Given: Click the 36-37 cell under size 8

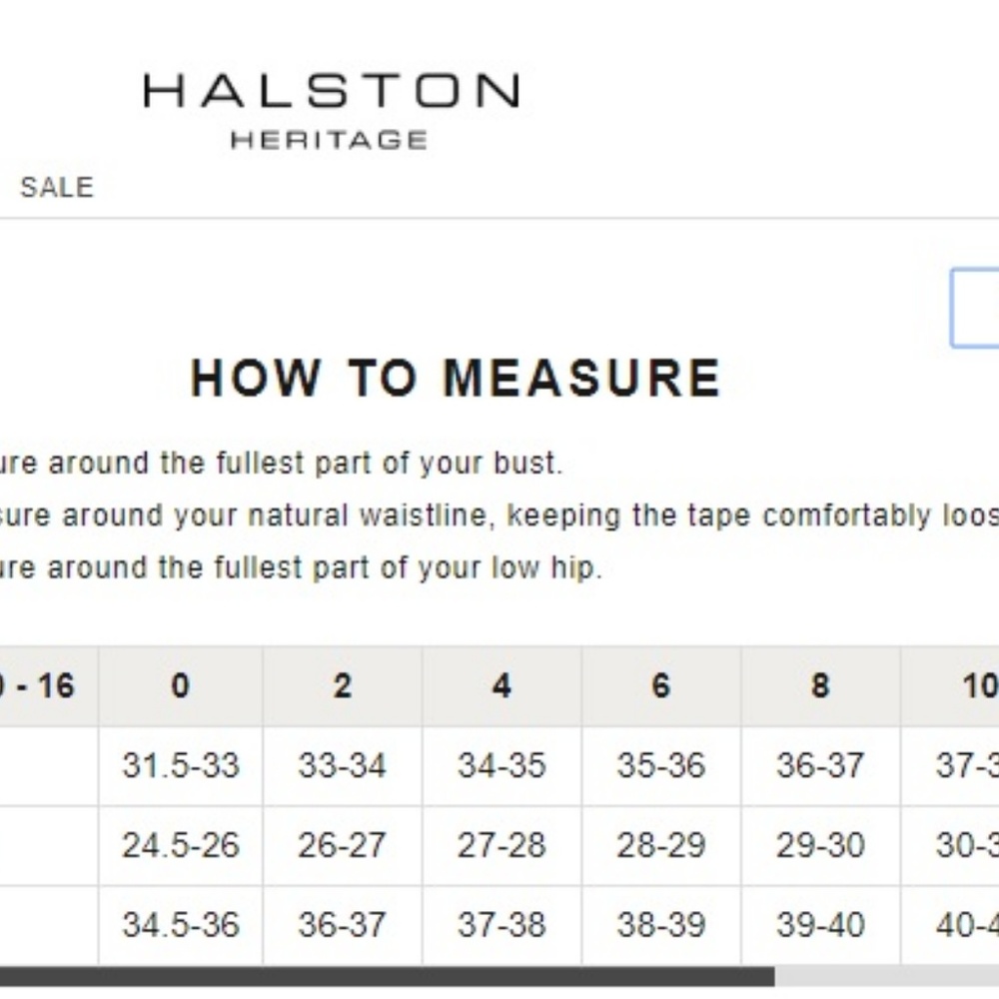Looking at the screenshot, I should pos(820,766).
